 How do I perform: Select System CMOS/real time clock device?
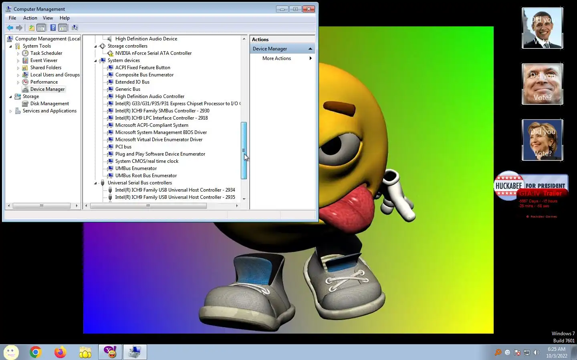pyautogui.click(x=147, y=161)
